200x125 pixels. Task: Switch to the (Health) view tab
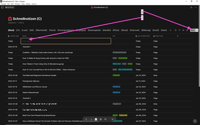[x=107, y=30]
